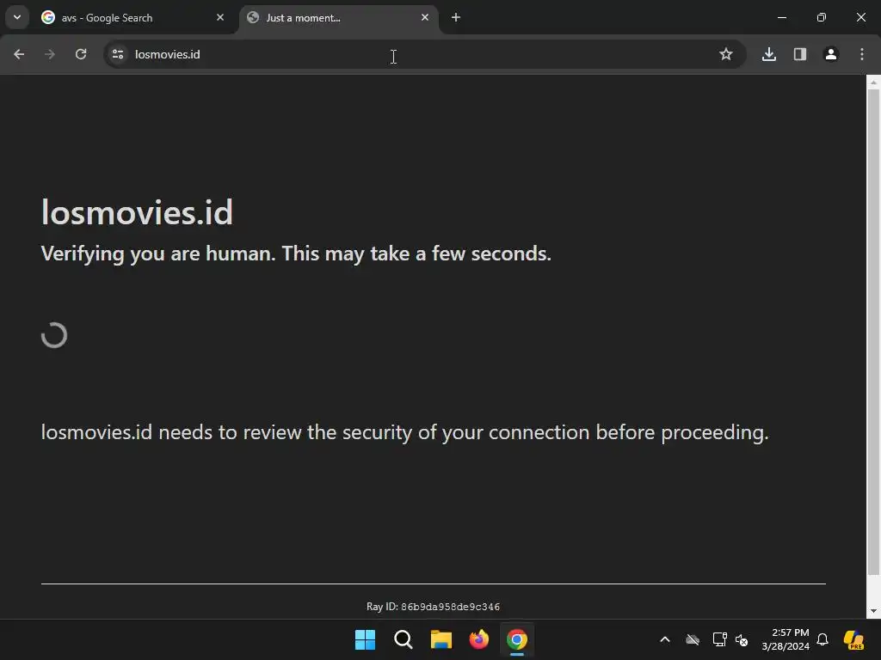
Task: Show hidden system tray icons
Action: click(x=665, y=639)
